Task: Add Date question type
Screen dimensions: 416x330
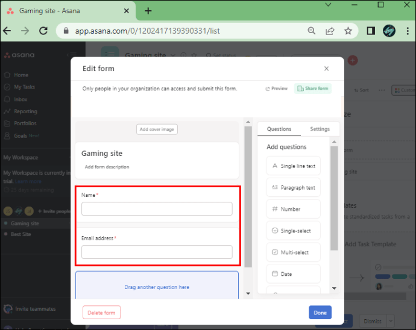Action: point(294,274)
